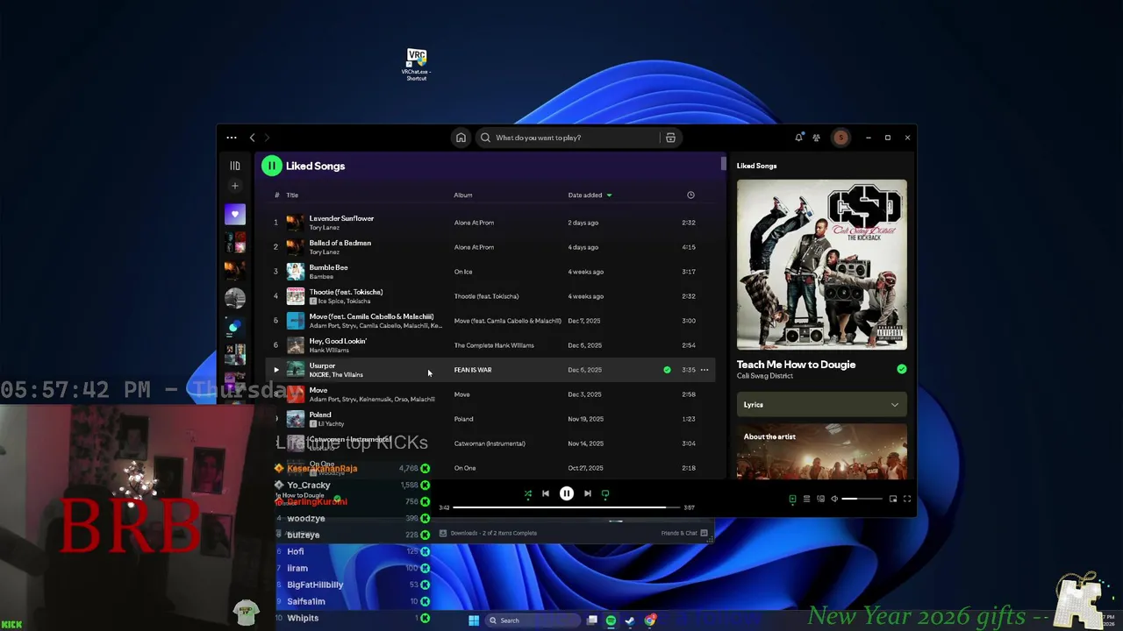The width and height of the screenshot is (1123, 631).
Task: Select Thootie (feat. Tokischa) track
Action: (x=346, y=292)
